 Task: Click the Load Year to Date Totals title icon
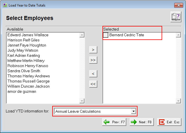click(5, 5)
